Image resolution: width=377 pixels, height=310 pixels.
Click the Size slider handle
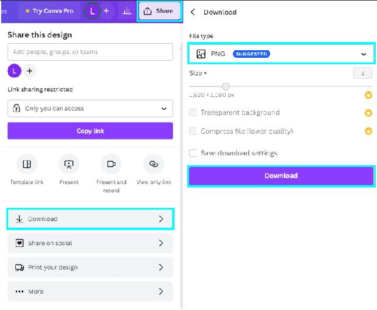(x=225, y=86)
